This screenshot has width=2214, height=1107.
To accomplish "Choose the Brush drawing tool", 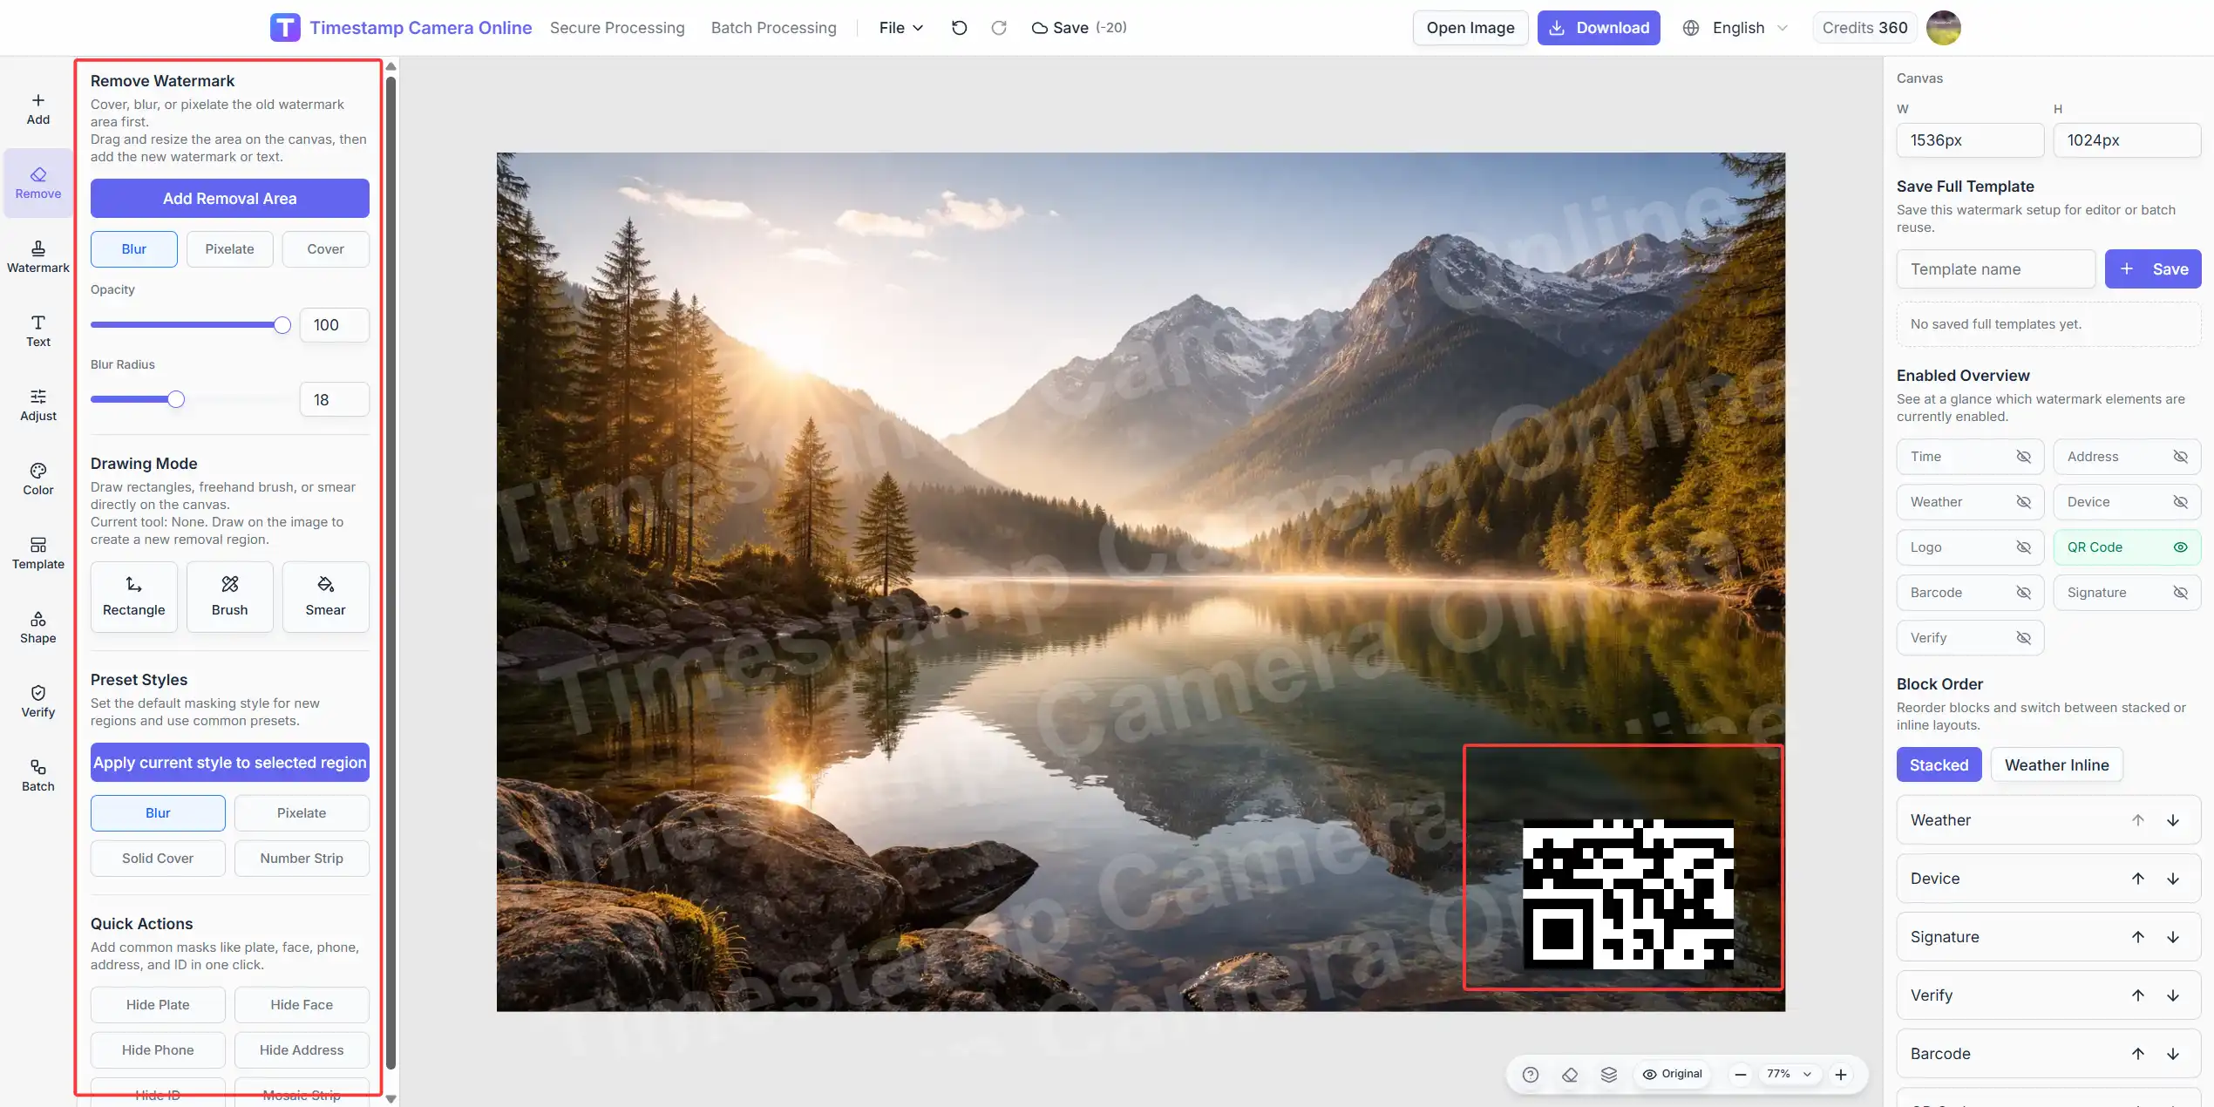I will [230, 596].
